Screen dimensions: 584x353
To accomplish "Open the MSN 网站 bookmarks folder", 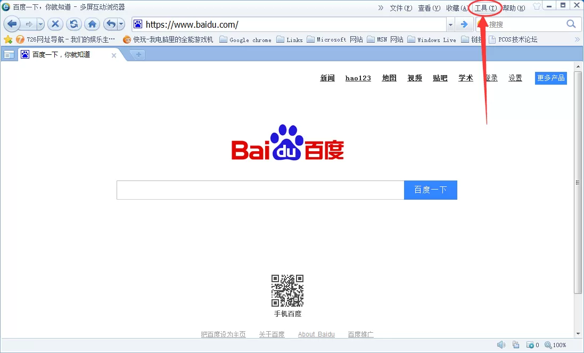I will tap(385, 40).
